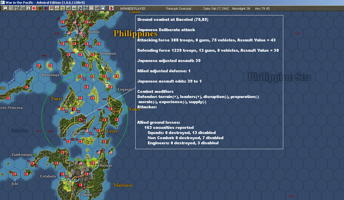
Task: Click "Japanese assault odds: 39 to 1" line
Action: click(x=169, y=81)
